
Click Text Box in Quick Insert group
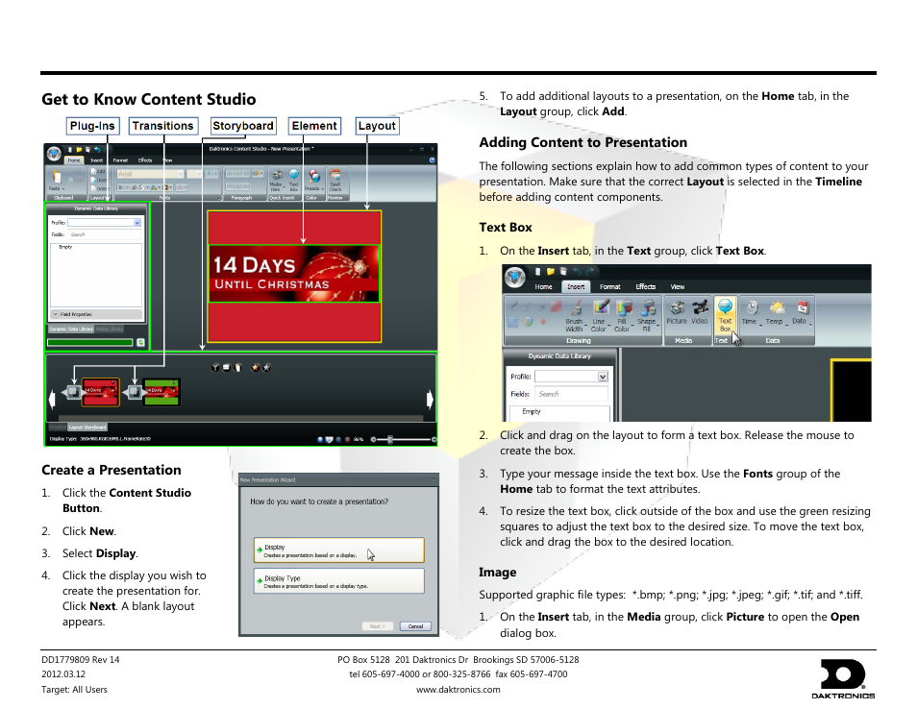pos(293,180)
